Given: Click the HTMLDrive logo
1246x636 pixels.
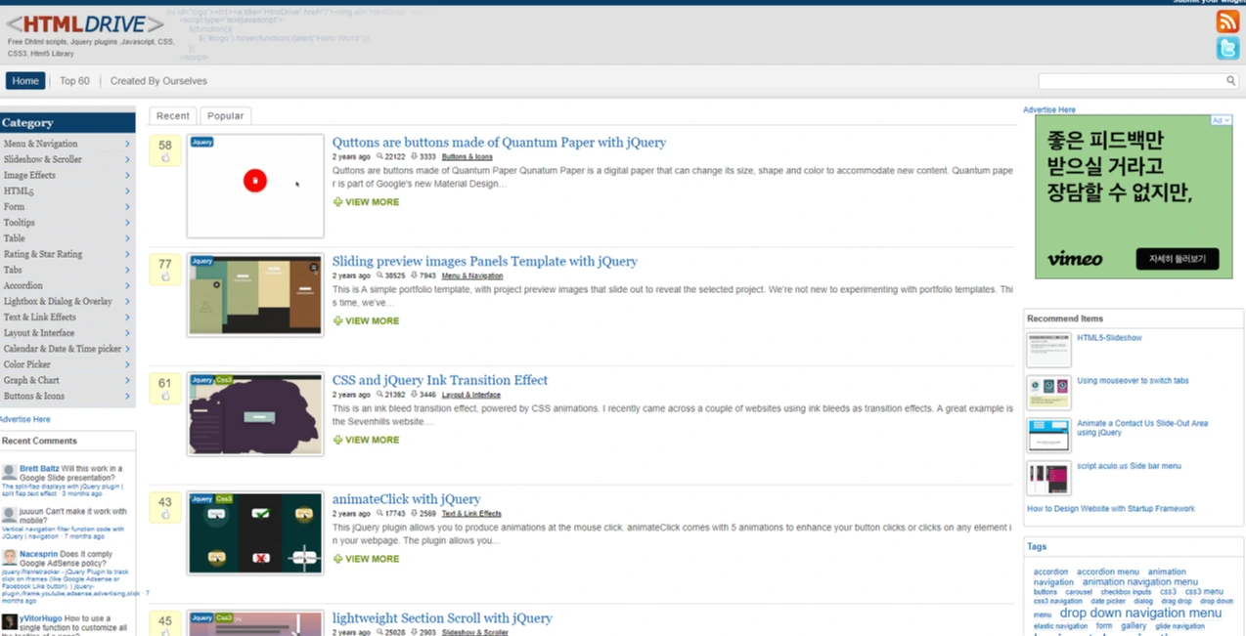Looking at the screenshot, I should tap(86, 23).
